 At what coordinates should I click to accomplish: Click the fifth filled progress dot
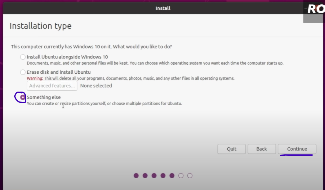click(172, 175)
